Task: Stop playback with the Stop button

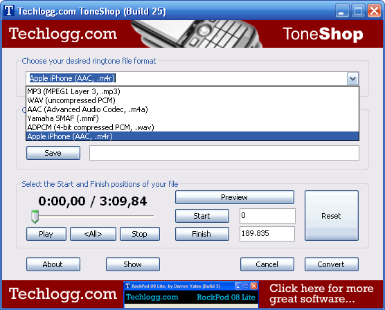Action: coord(140,234)
